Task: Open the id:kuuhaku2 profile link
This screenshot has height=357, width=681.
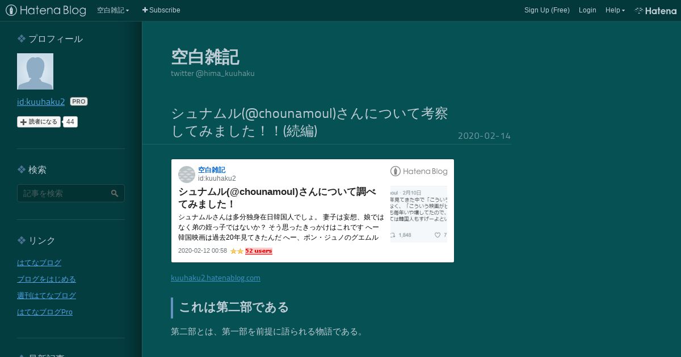Action: point(41,101)
